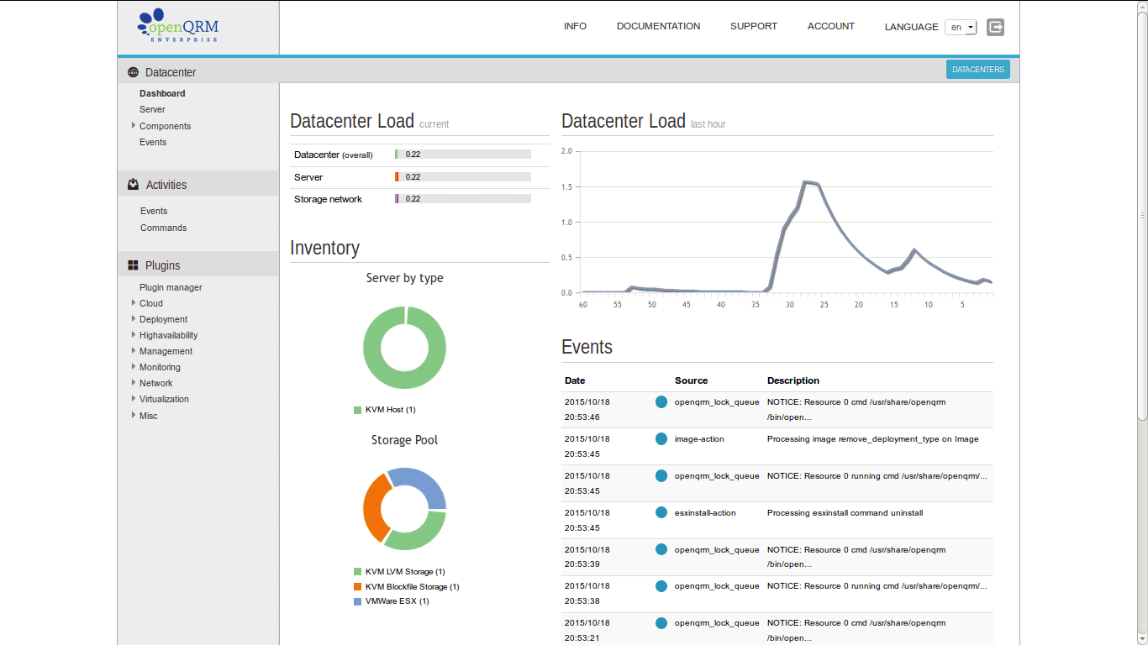
Task: Open Server in the Datacenter section
Action: tap(152, 109)
